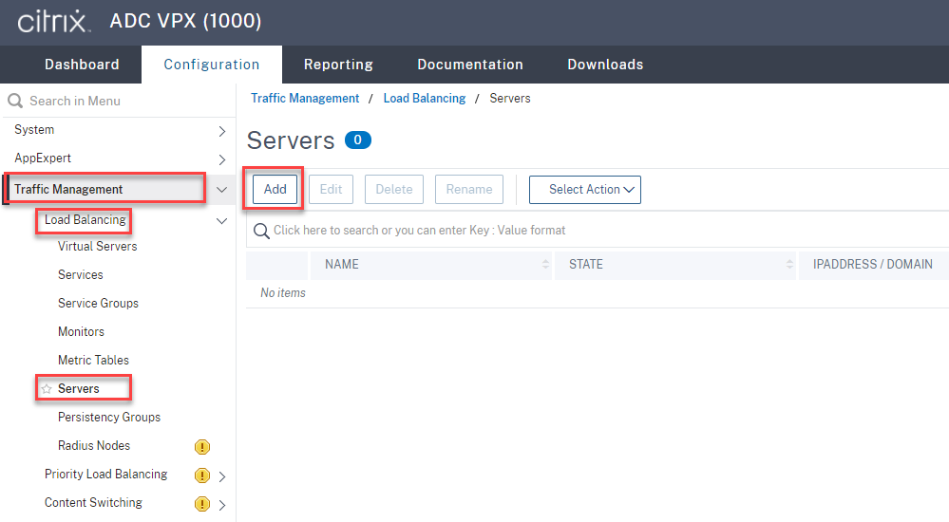Open Monitors in the sidebar
Viewport: 949px width, 522px height.
coord(81,331)
